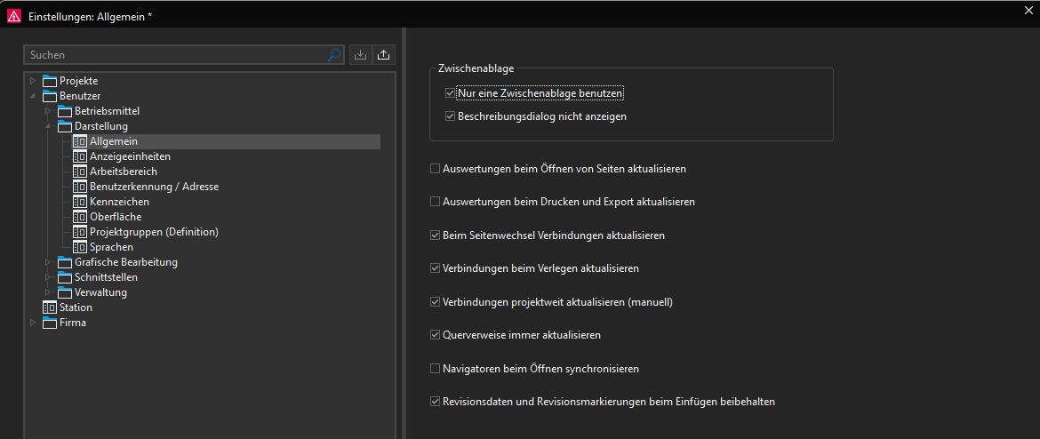Viewport: 1040px width, 439px height.
Task: Click the Oberfläche settings page icon
Action: click(x=80, y=217)
